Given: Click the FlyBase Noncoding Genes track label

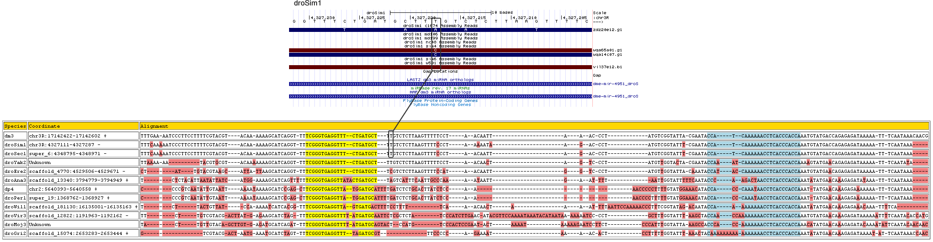Looking at the screenshot, I should [x=440, y=105].
